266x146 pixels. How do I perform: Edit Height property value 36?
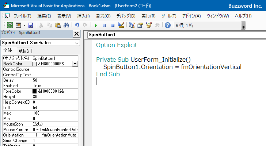(x=55, y=97)
